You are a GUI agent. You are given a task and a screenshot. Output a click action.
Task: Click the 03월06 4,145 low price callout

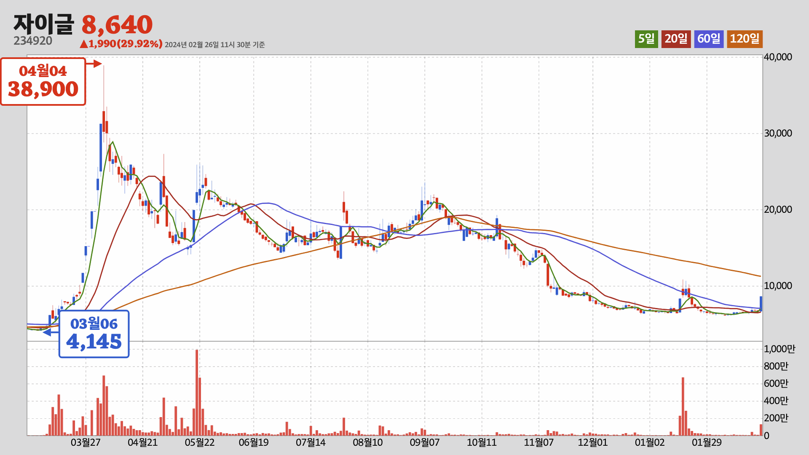[94, 334]
